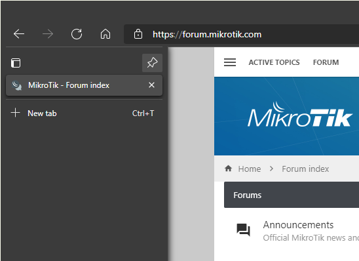This screenshot has height=261, width=359.
Task: Click the address bar showing forum.mikrotik.com
Action: (241, 34)
